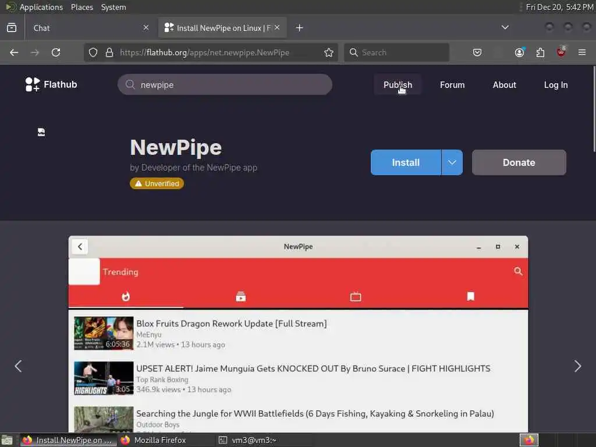Open a new tab
This screenshot has width=596, height=447.
300,28
